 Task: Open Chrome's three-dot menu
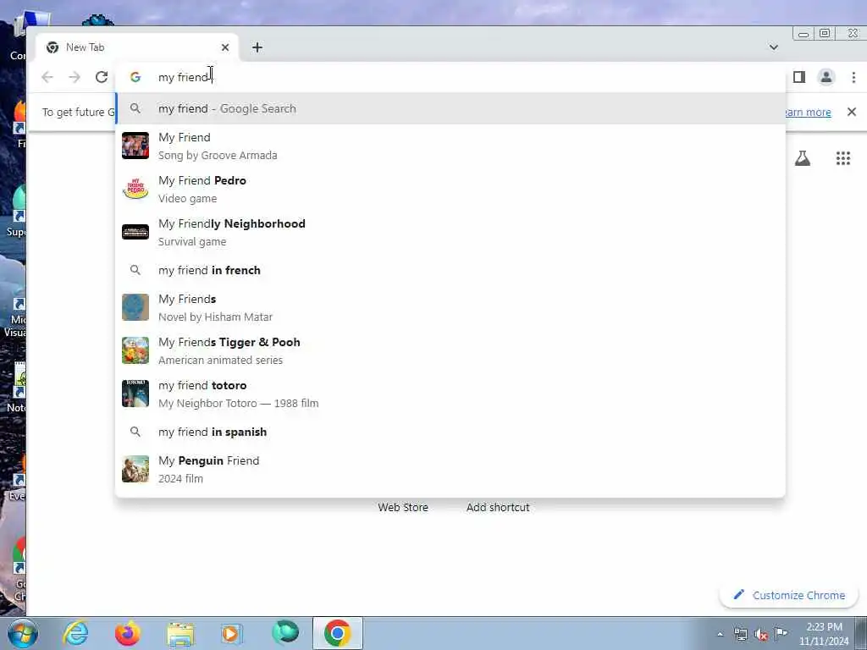pyautogui.click(x=853, y=77)
